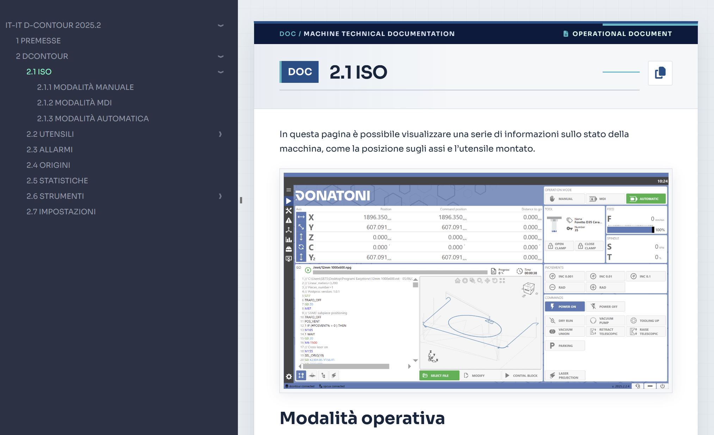This screenshot has height=435, width=714.
Task: Click the OPERATIONAL DOCUMENT label
Action: pyautogui.click(x=622, y=34)
